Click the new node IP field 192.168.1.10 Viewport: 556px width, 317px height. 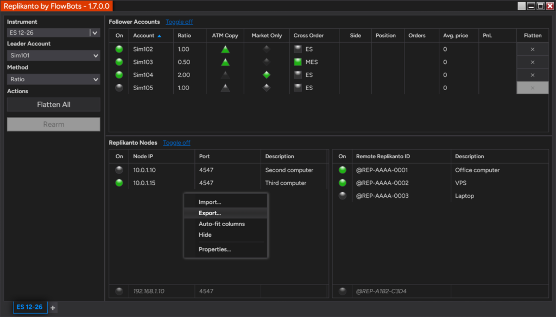(x=162, y=291)
